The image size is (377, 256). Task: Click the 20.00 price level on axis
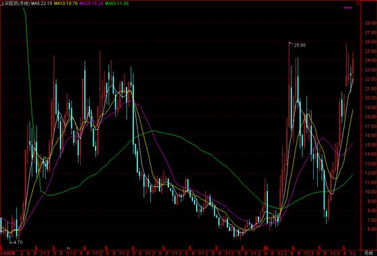[371, 98]
